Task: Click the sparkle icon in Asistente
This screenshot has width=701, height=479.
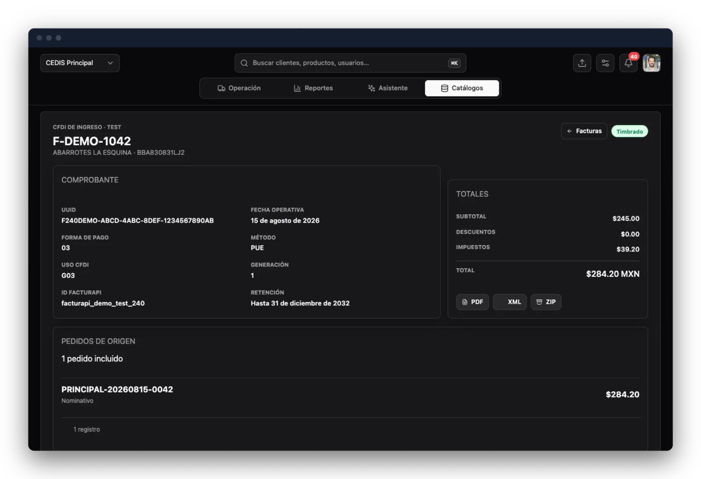Action: point(371,88)
